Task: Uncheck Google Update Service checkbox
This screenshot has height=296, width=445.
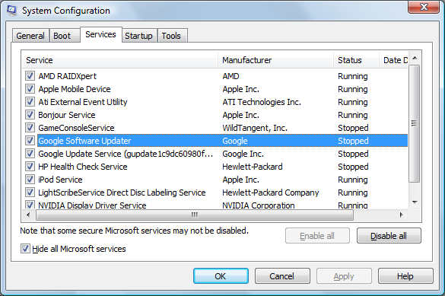Action: click(x=30, y=154)
